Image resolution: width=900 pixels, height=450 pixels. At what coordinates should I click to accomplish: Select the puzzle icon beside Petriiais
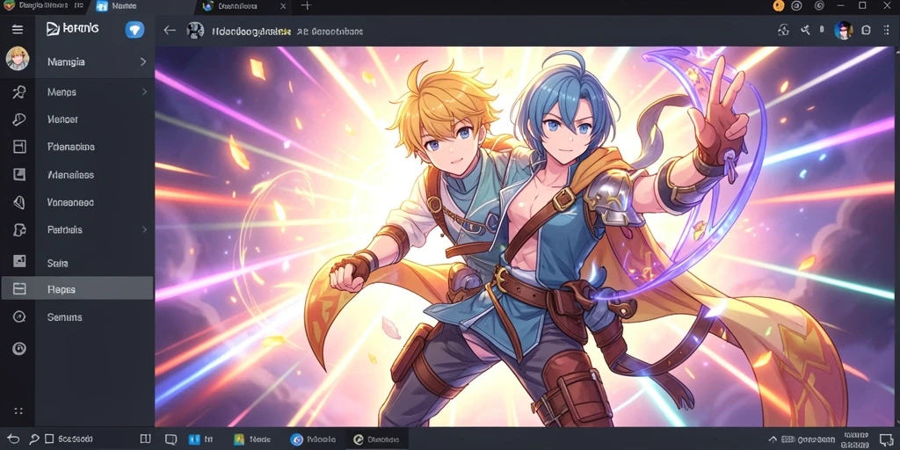(19, 229)
